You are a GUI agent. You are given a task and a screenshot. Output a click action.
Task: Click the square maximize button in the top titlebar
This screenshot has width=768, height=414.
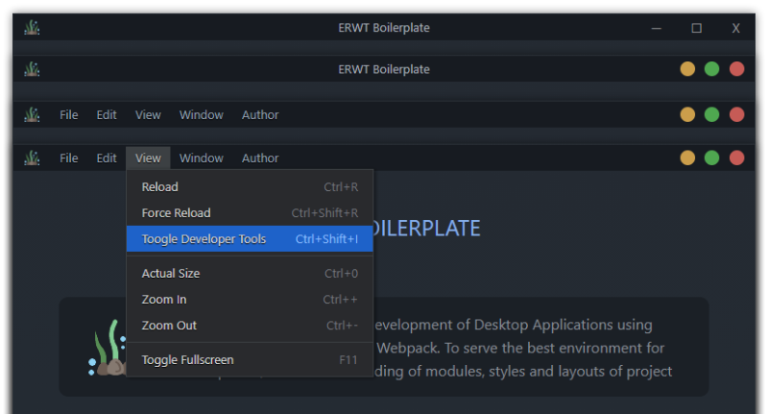(x=697, y=28)
